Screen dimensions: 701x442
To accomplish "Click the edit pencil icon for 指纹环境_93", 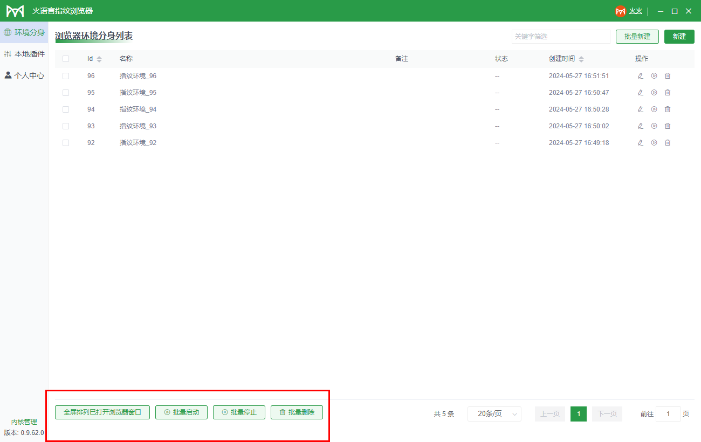I will click(x=640, y=126).
